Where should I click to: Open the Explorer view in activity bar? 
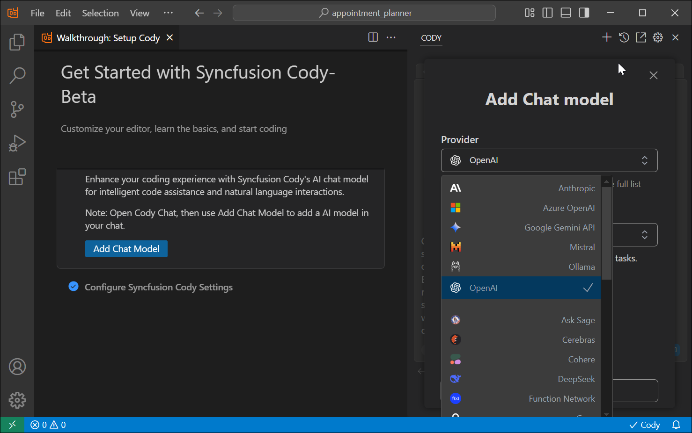(x=17, y=42)
